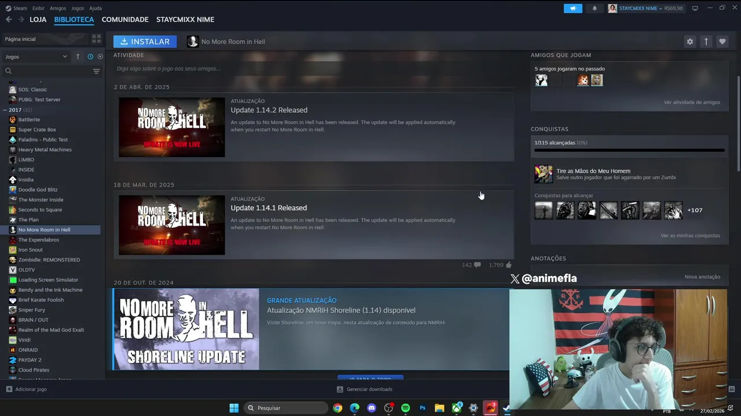
Task: Toggle the recent activity clock filter
Action: click(90, 57)
